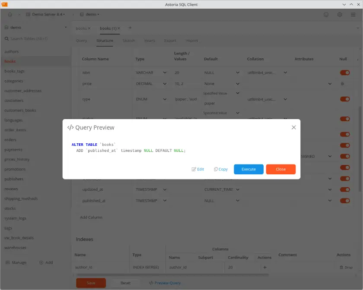Toggle the Null switch for isbn column
Viewport: 363px width, 290px height.
click(345, 72)
